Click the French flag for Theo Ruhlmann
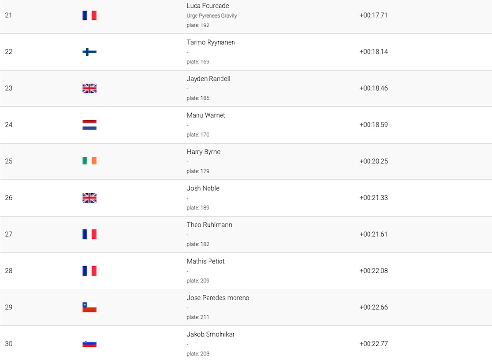The width and height of the screenshot is (492, 361). tap(89, 234)
